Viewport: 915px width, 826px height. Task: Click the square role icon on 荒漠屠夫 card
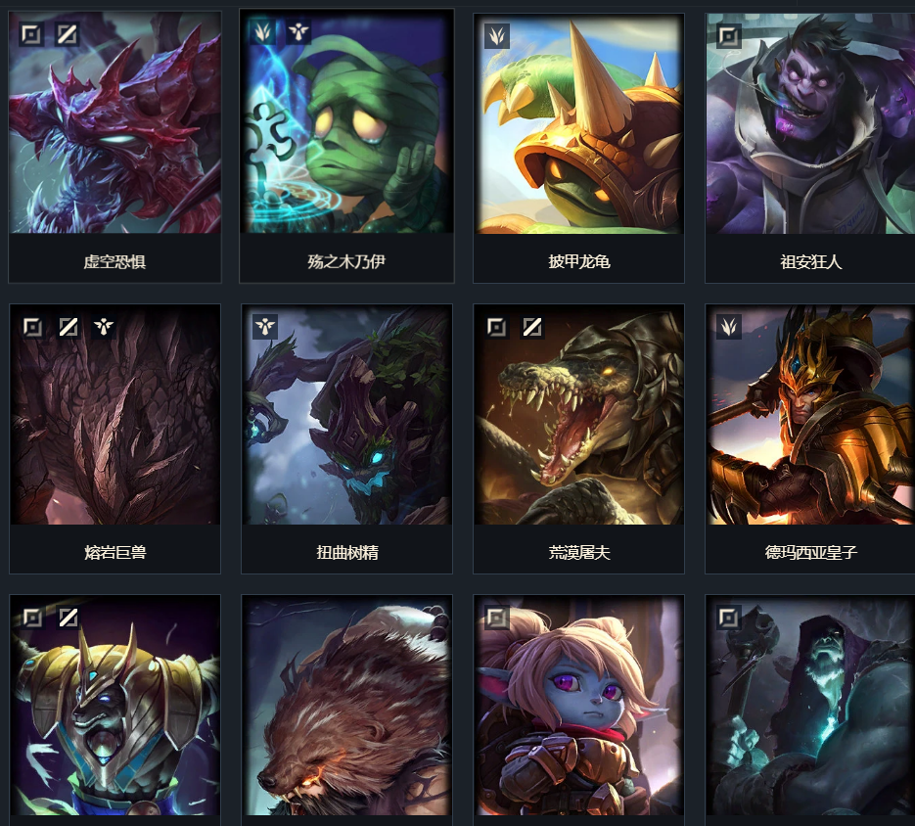(x=496, y=327)
